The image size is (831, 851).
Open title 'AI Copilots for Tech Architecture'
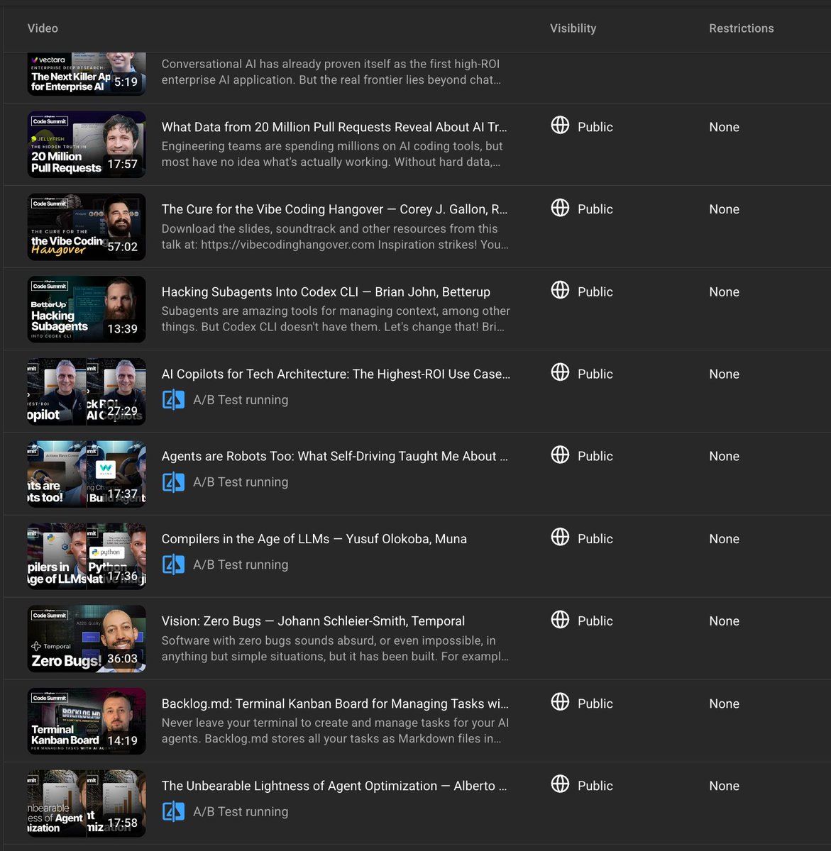(x=336, y=374)
